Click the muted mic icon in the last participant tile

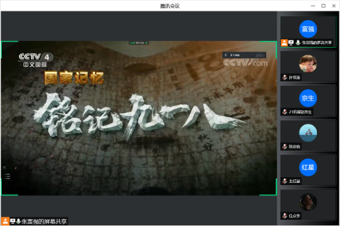[x=285, y=216]
